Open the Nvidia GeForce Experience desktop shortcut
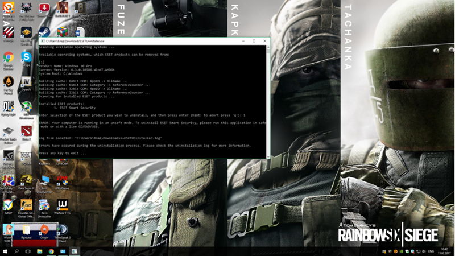The width and height of the screenshot is (455, 256). 8,160
